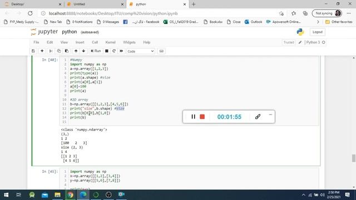356x200 pixels.
Task: Click the address bar URL
Action: coord(113,13)
